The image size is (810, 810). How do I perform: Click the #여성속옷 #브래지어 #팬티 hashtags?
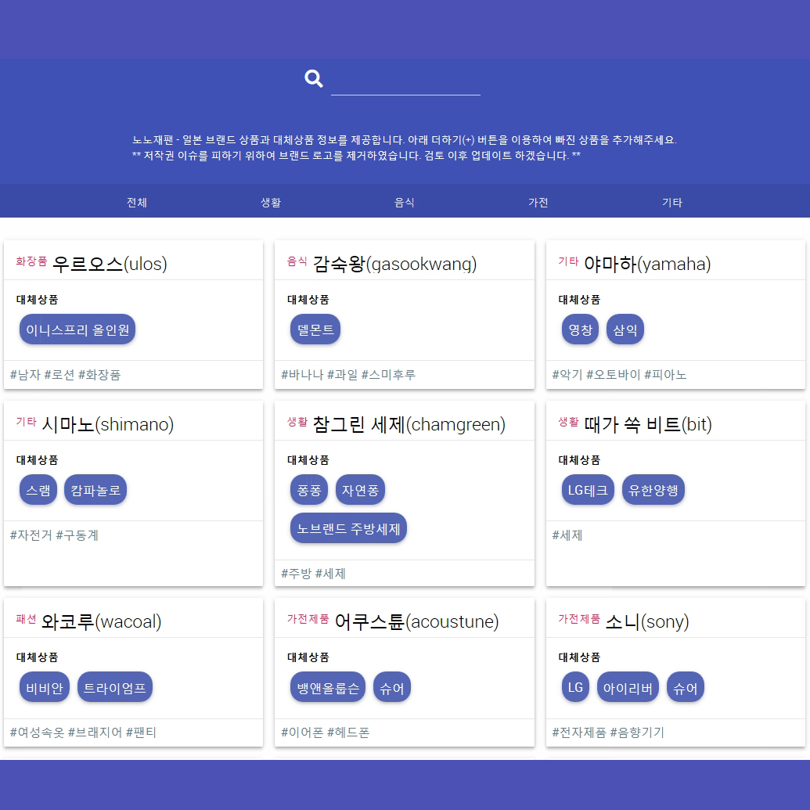[83, 732]
